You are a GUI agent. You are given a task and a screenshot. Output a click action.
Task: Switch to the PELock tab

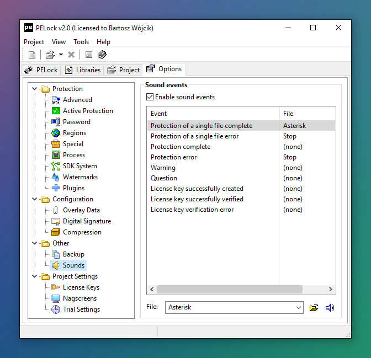[41, 70]
